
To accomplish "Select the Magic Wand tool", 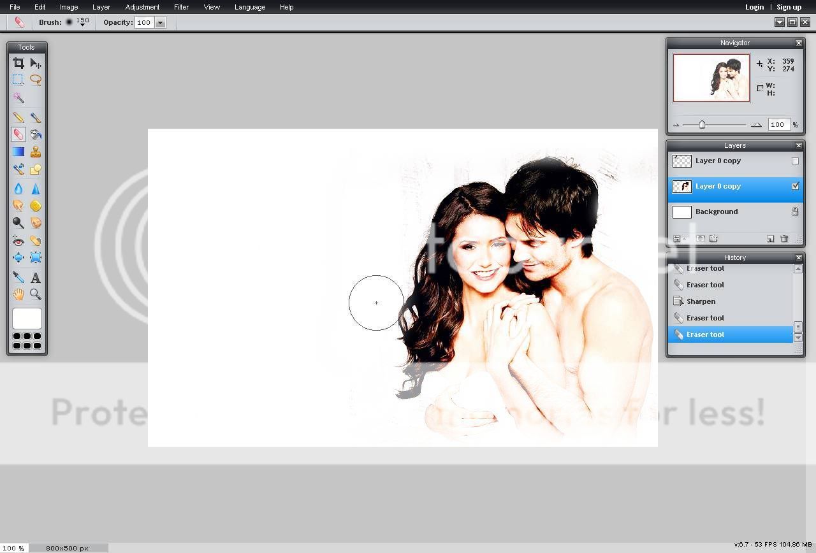I will click(x=18, y=97).
